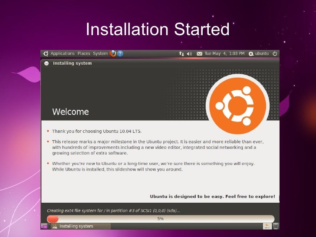Click the paragraph starting "This release marks"
Image resolution: width=316 pixels, height=237 pixels.
158,147
